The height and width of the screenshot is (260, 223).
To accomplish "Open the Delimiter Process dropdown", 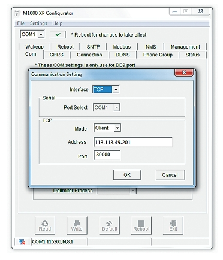I will tap(133, 191).
